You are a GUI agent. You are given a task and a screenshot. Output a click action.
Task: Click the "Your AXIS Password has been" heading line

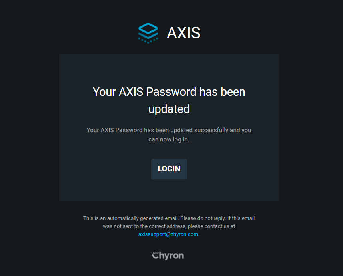point(169,92)
